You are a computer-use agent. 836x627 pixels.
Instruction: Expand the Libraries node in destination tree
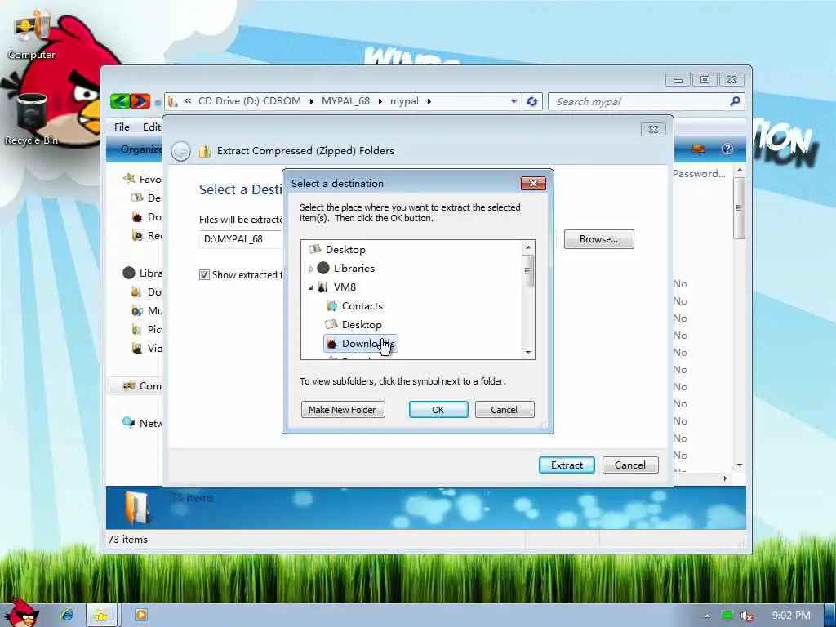311,269
